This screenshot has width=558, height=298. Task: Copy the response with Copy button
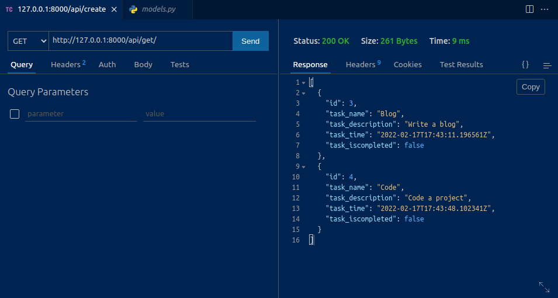point(531,87)
